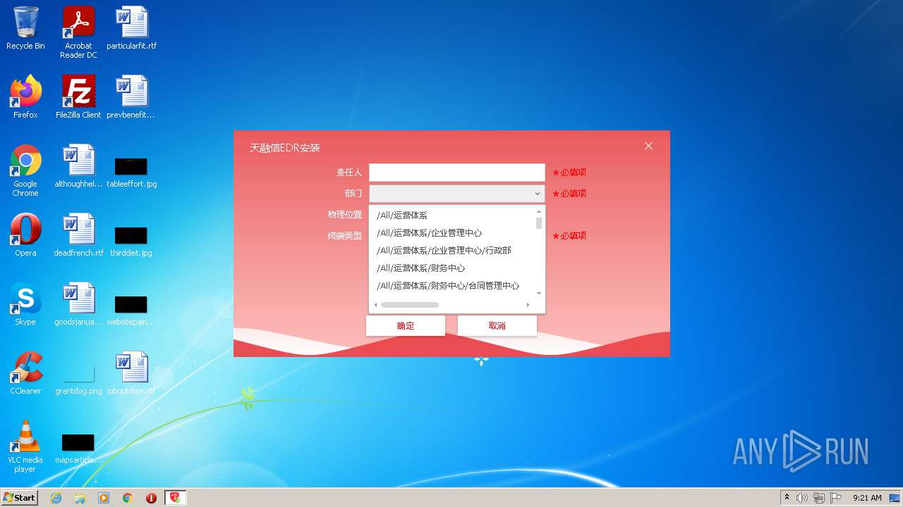Launch CCleaner desktop shortcut
The width and height of the screenshot is (903, 507).
[x=25, y=373]
